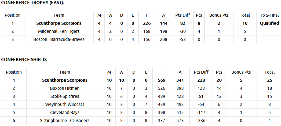Click the Cleveland Bays team cell
The image size is (281, 126).
65,112
